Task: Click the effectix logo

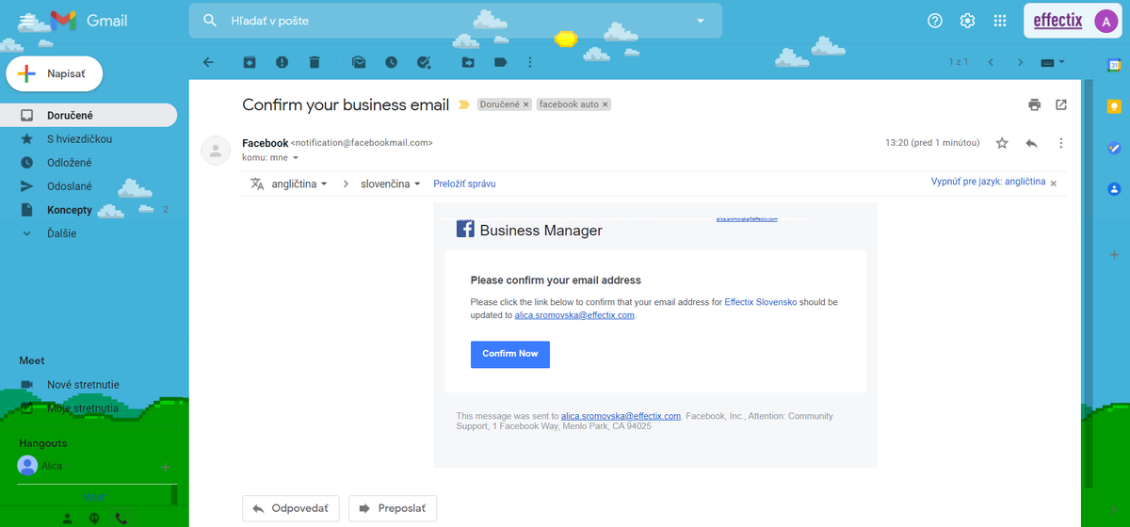Action: click(x=1057, y=20)
